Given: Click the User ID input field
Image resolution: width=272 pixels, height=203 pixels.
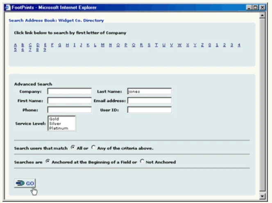Looking at the screenshot, I should [150, 110].
